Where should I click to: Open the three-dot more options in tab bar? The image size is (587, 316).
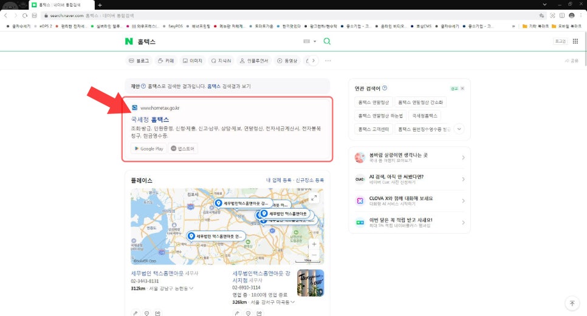[328, 61]
